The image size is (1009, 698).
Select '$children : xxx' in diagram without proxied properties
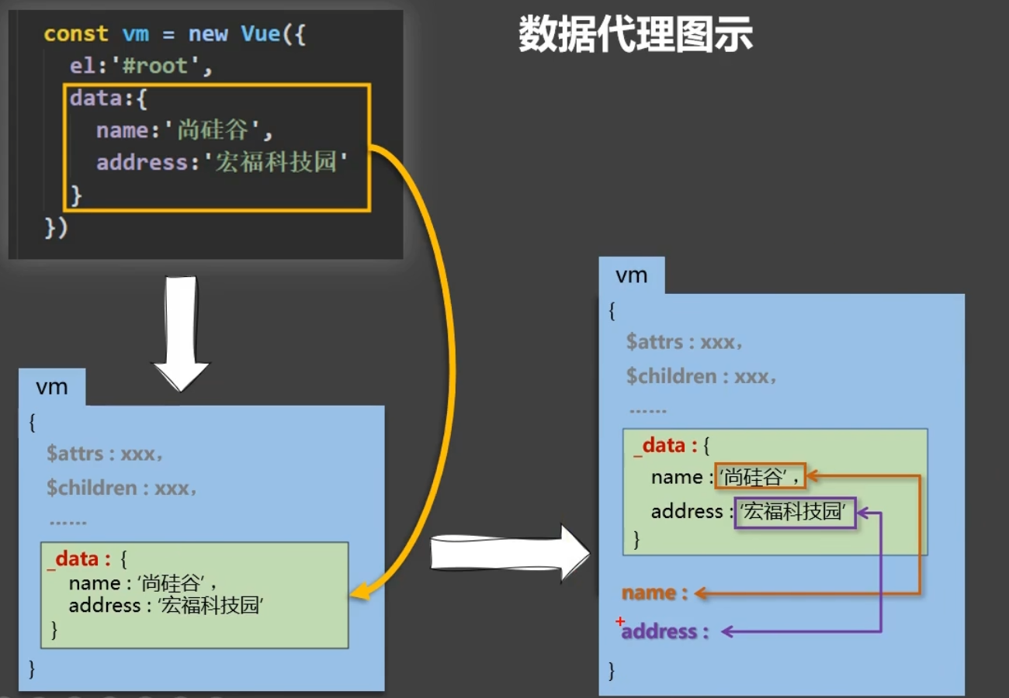tap(122, 488)
